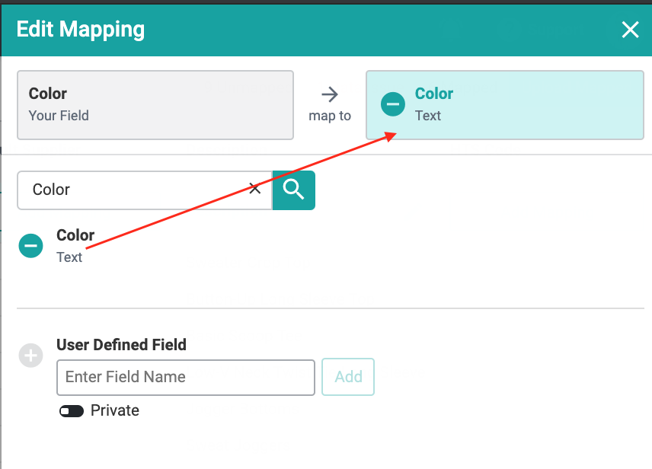The height and width of the screenshot is (469, 652).
Task: Clear the search text with the X icon
Action: [255, 189]
